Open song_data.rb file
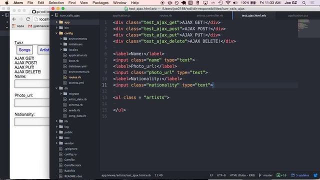The width and height of the screenshot is (320, 180). pos(77,115)
